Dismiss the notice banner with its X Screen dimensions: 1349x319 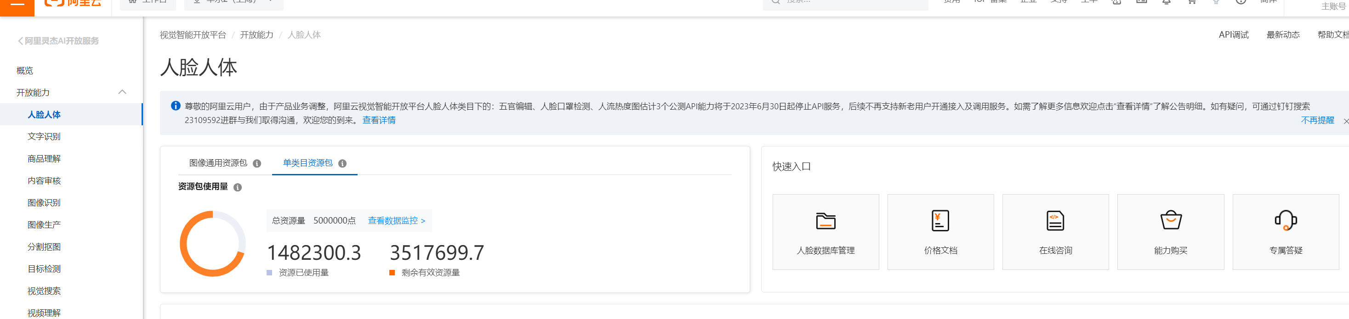point(1346,121)
